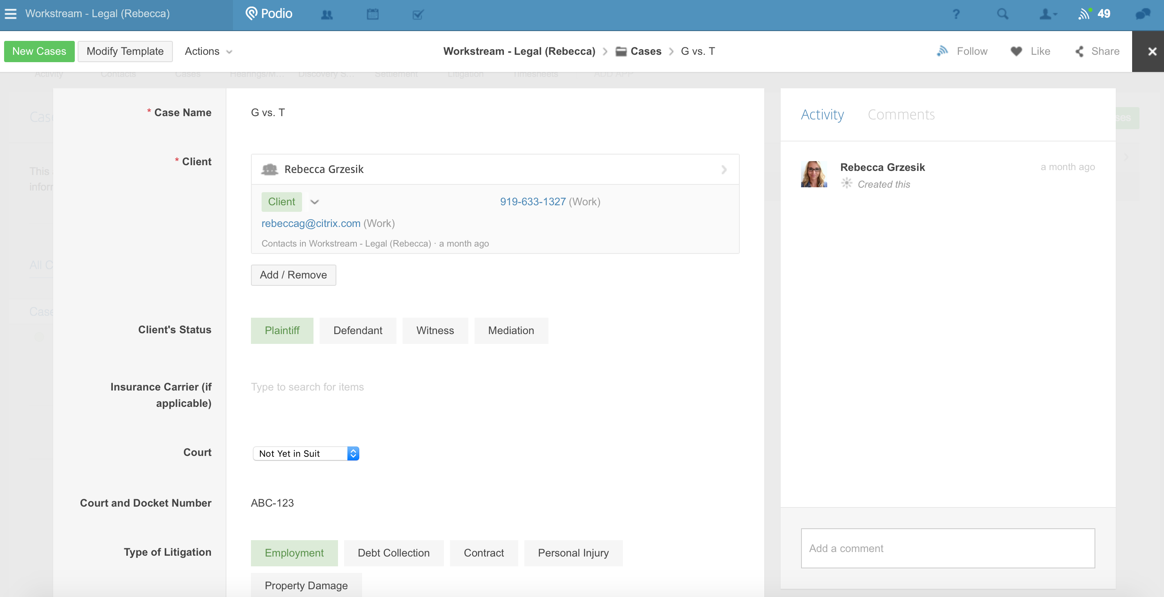The image size is (1164, 597).
Task: Click the green New Cases button
Action: click(39, 52)
